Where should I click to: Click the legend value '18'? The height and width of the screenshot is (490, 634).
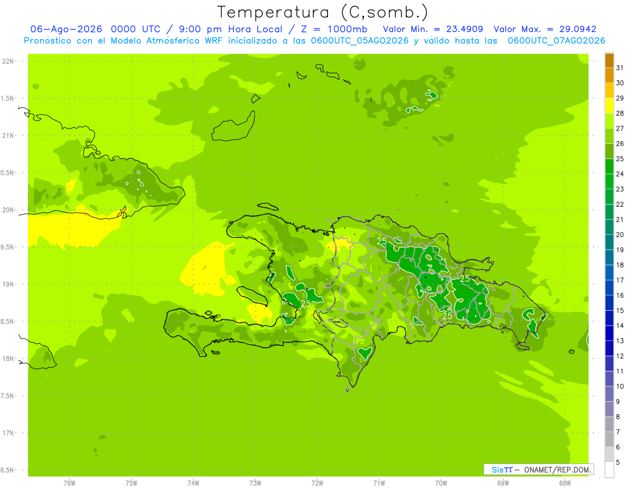click(620, 265)
